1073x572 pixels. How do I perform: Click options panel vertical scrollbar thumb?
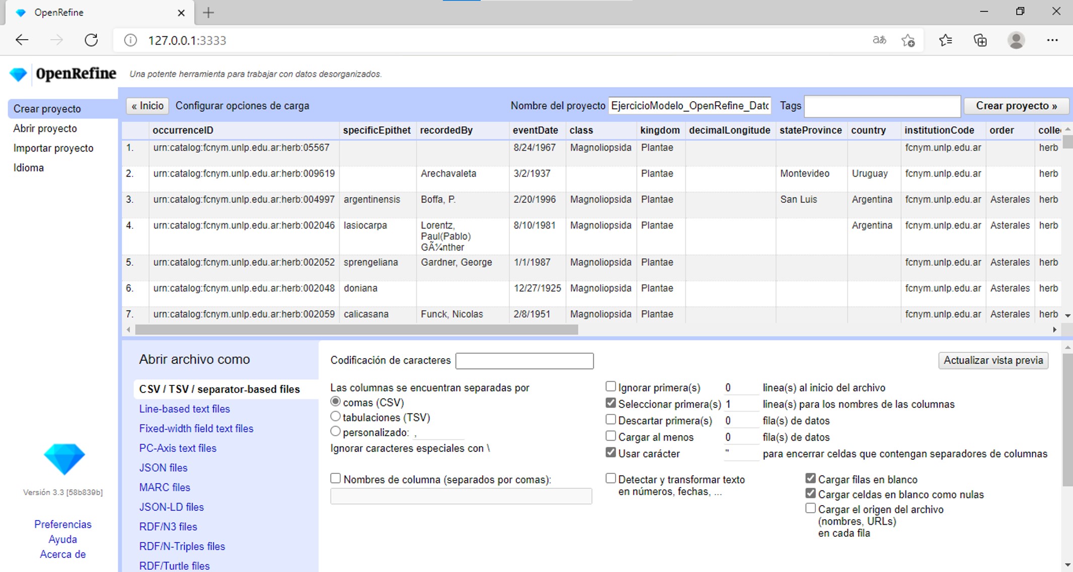tap(1067, 420)
